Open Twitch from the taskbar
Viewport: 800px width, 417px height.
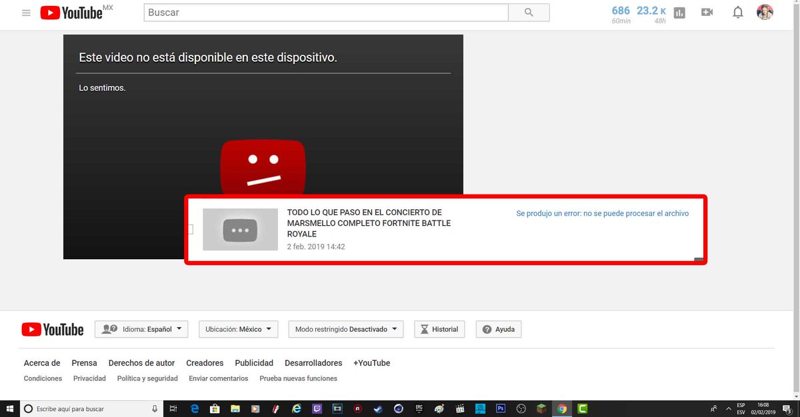click(317, 408)
